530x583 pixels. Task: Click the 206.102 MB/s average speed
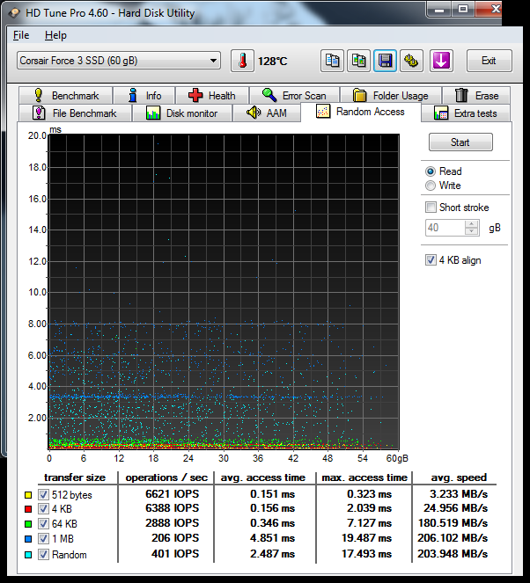(453, 537)
